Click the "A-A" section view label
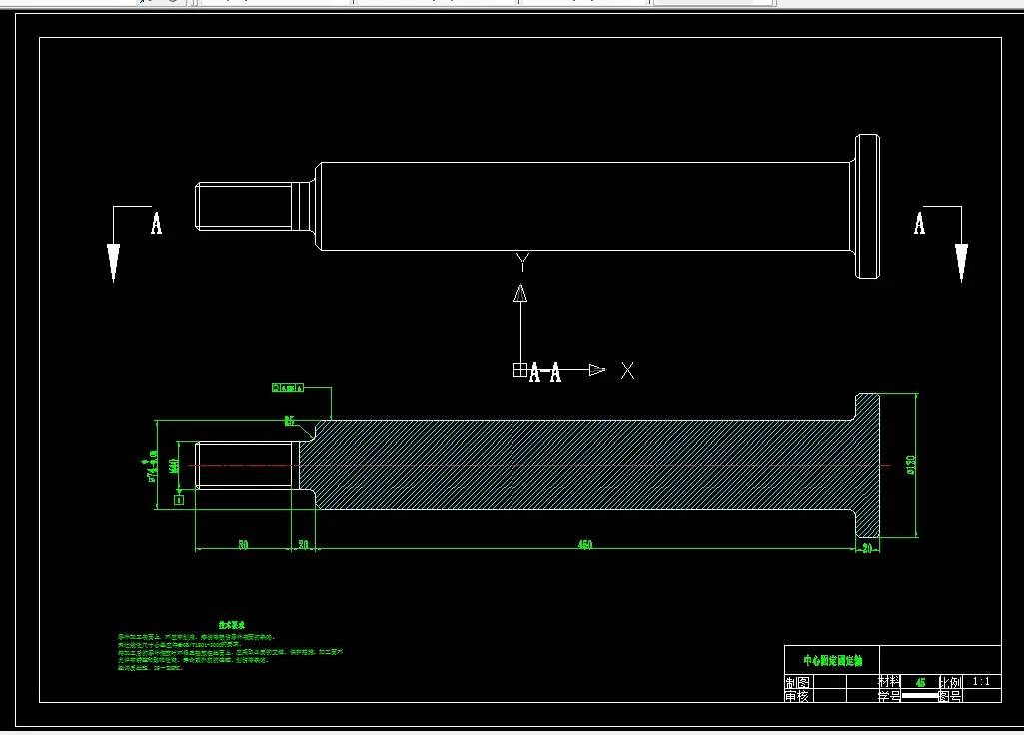This screenshot has height=735, width=1024. tap(545, 372)
